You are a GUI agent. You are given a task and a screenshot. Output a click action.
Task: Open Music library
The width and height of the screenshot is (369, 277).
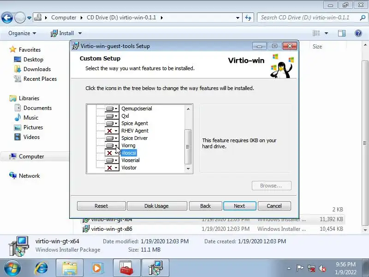(30, 117)
